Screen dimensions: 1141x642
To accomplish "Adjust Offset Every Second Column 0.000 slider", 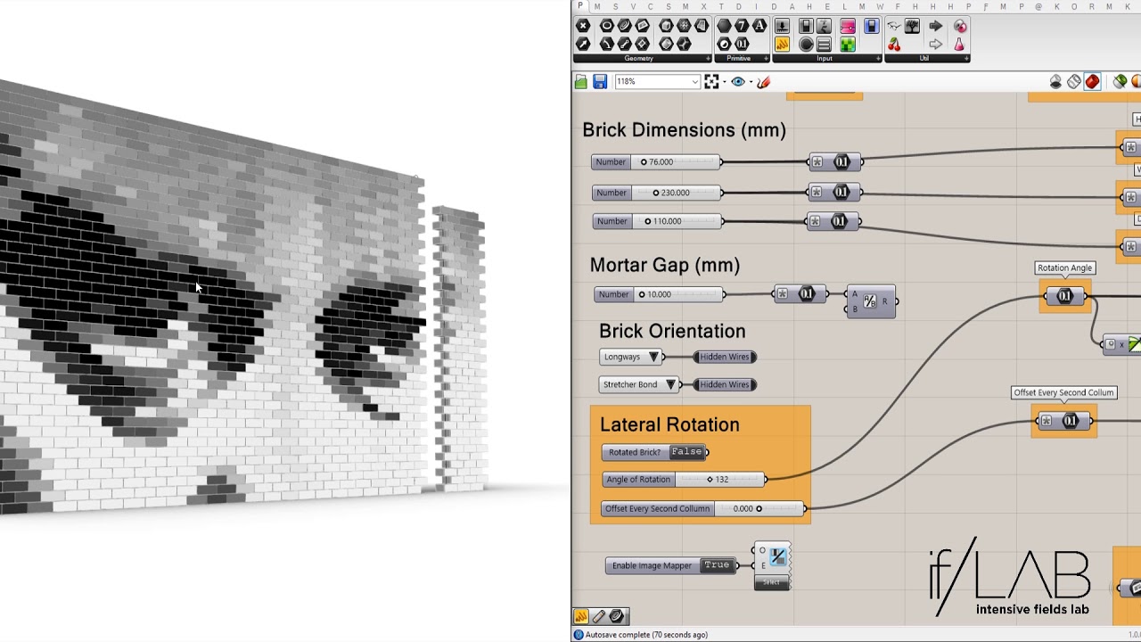I will tap(704, 509).
